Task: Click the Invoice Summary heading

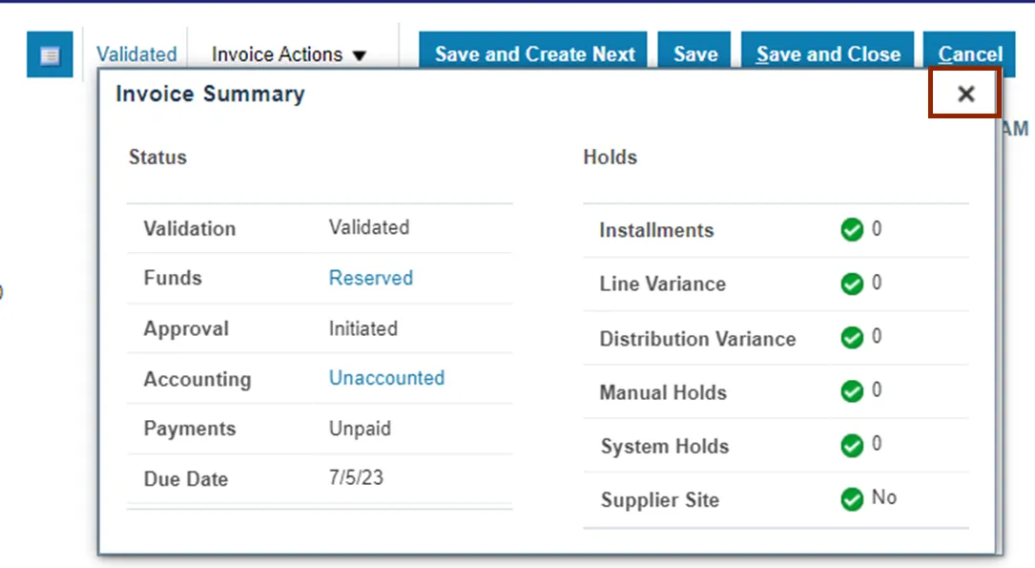Action: pos(210,94)
